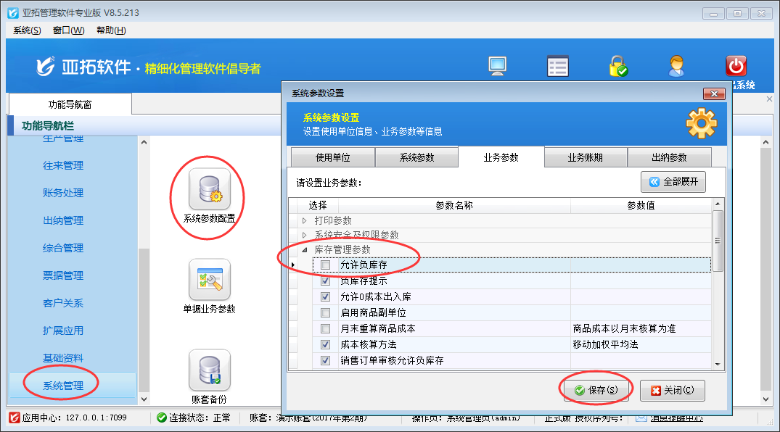This screenshot has width=780, height=432.
Task: Open the 账套备份 database icon
Action: pos(209,370)
